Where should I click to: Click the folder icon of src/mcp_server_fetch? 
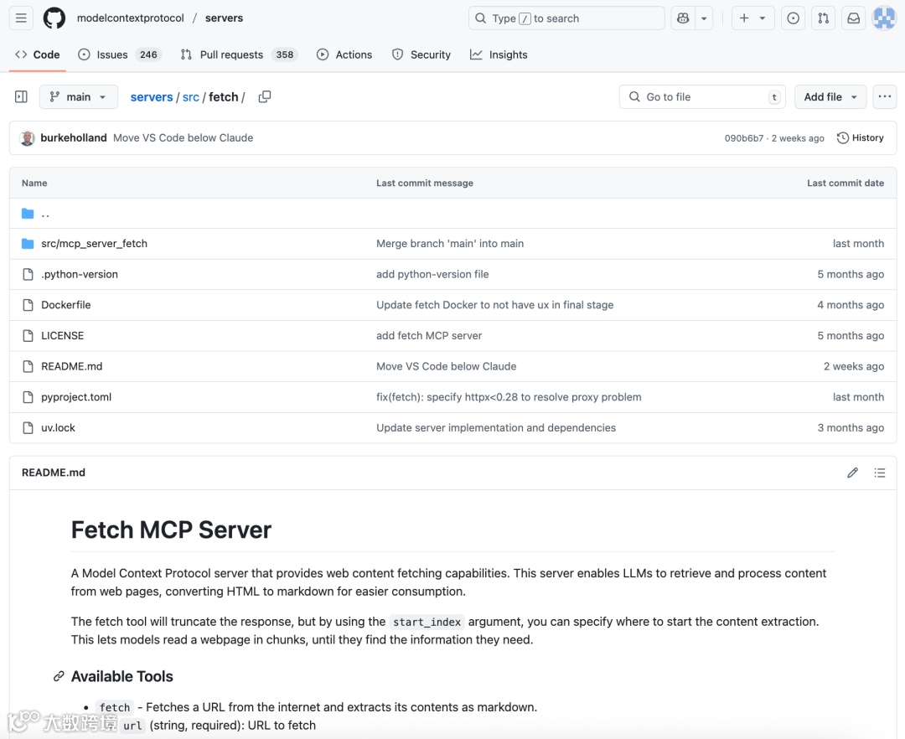[28, 244]
